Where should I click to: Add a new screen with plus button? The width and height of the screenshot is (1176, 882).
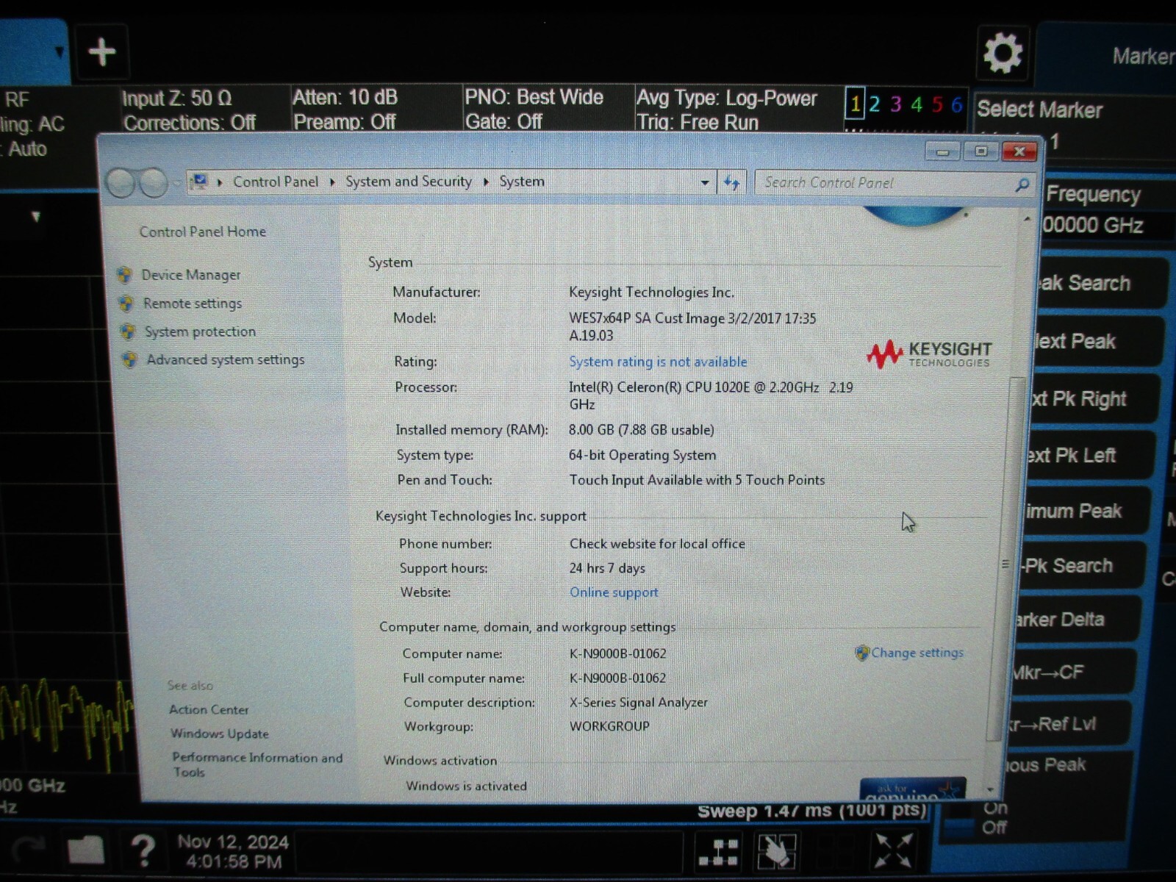pos(102,51)
